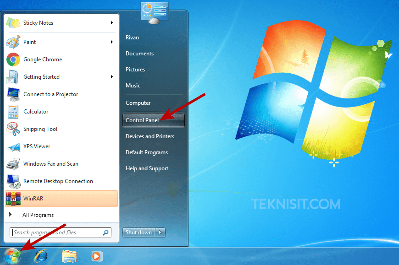This screenshot has height=265, width=399.
Task: Click the Google Chrome icon
Action: click(x=13, y=59)
